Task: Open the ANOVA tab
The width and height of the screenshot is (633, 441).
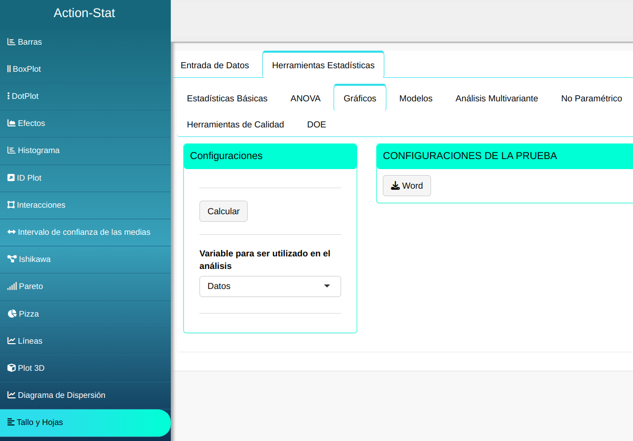Action: (305, 98)
